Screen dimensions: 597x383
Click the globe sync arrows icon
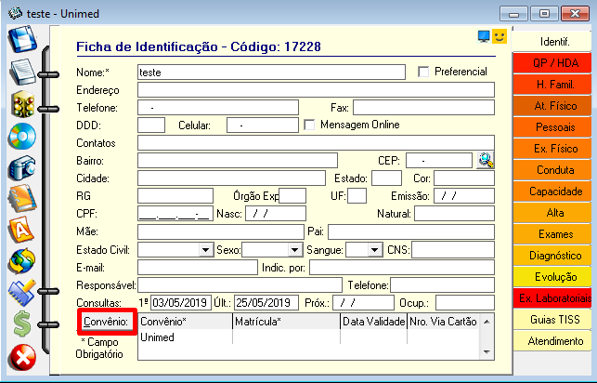[22, 261]
